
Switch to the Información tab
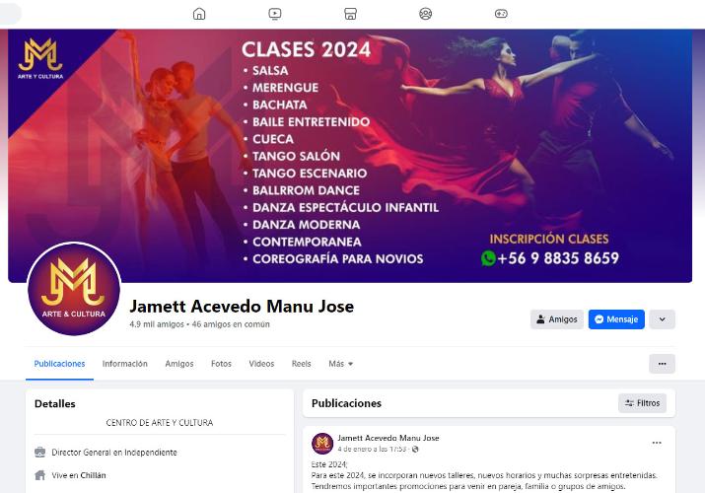point(125,364)
